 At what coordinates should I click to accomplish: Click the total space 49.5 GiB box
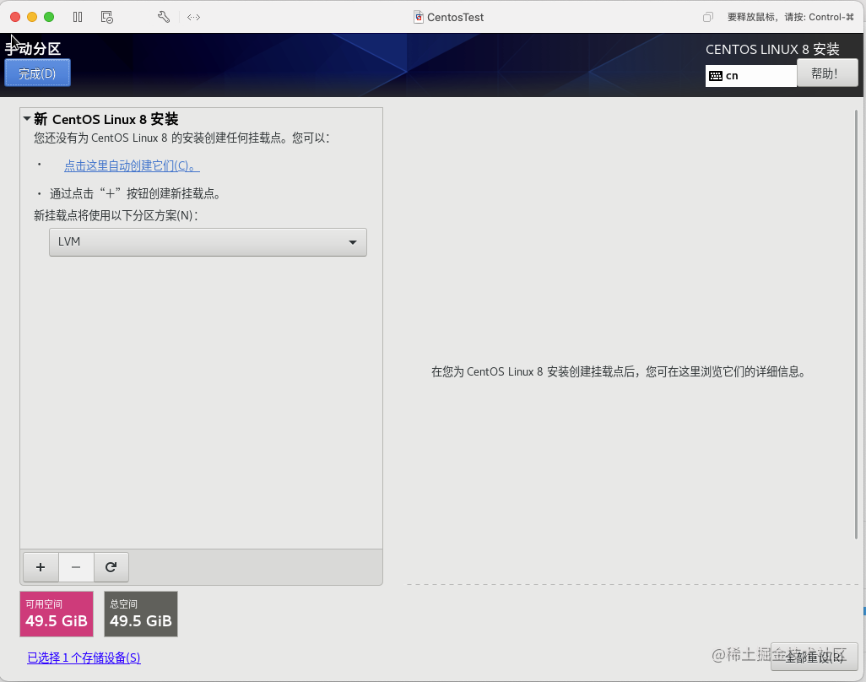[141, 614]
